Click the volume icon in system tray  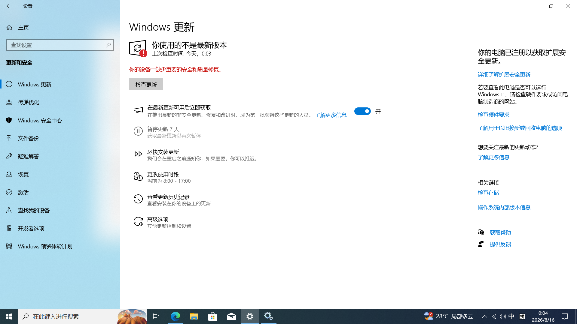click(502, 316)
